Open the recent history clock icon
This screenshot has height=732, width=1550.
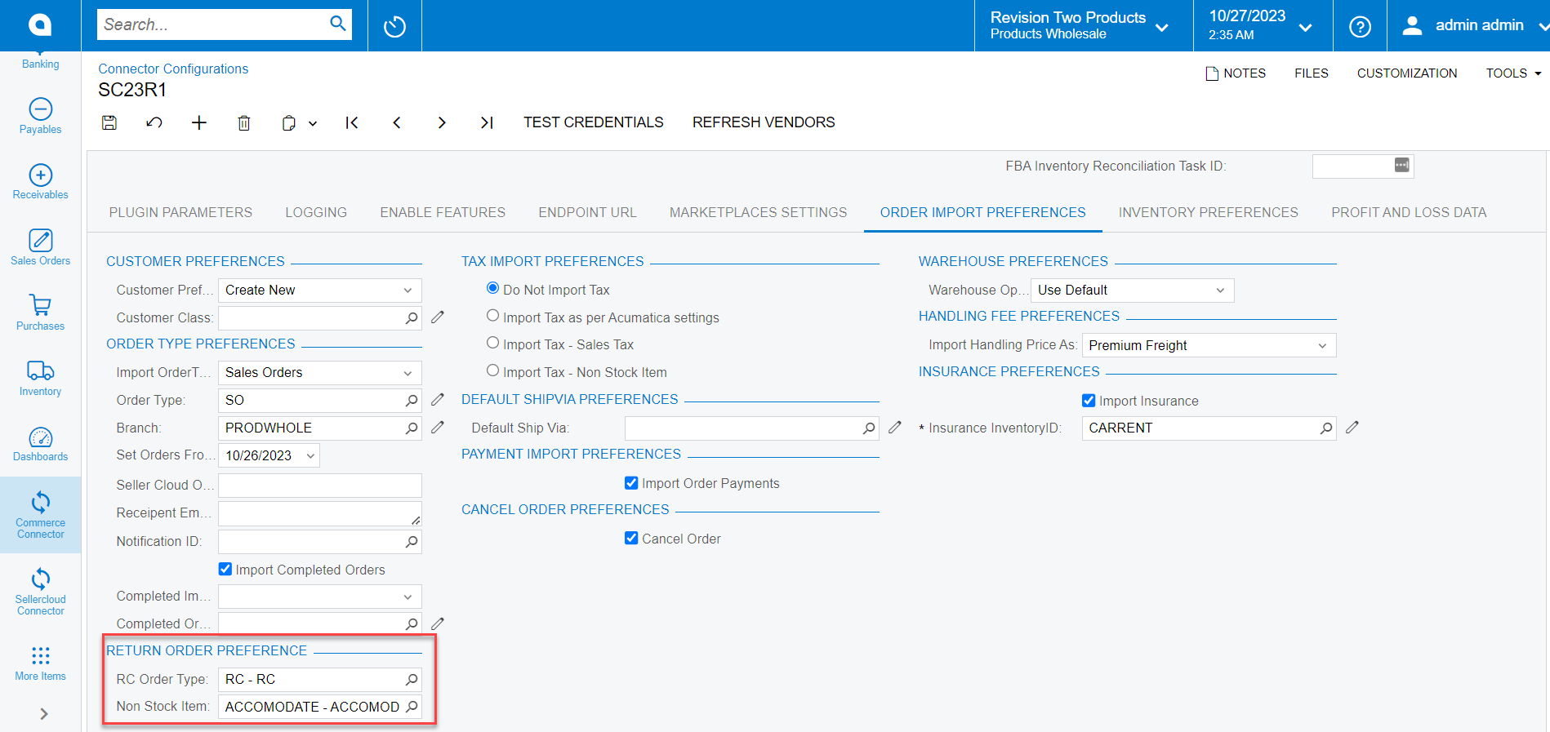(x=394, y=26)
